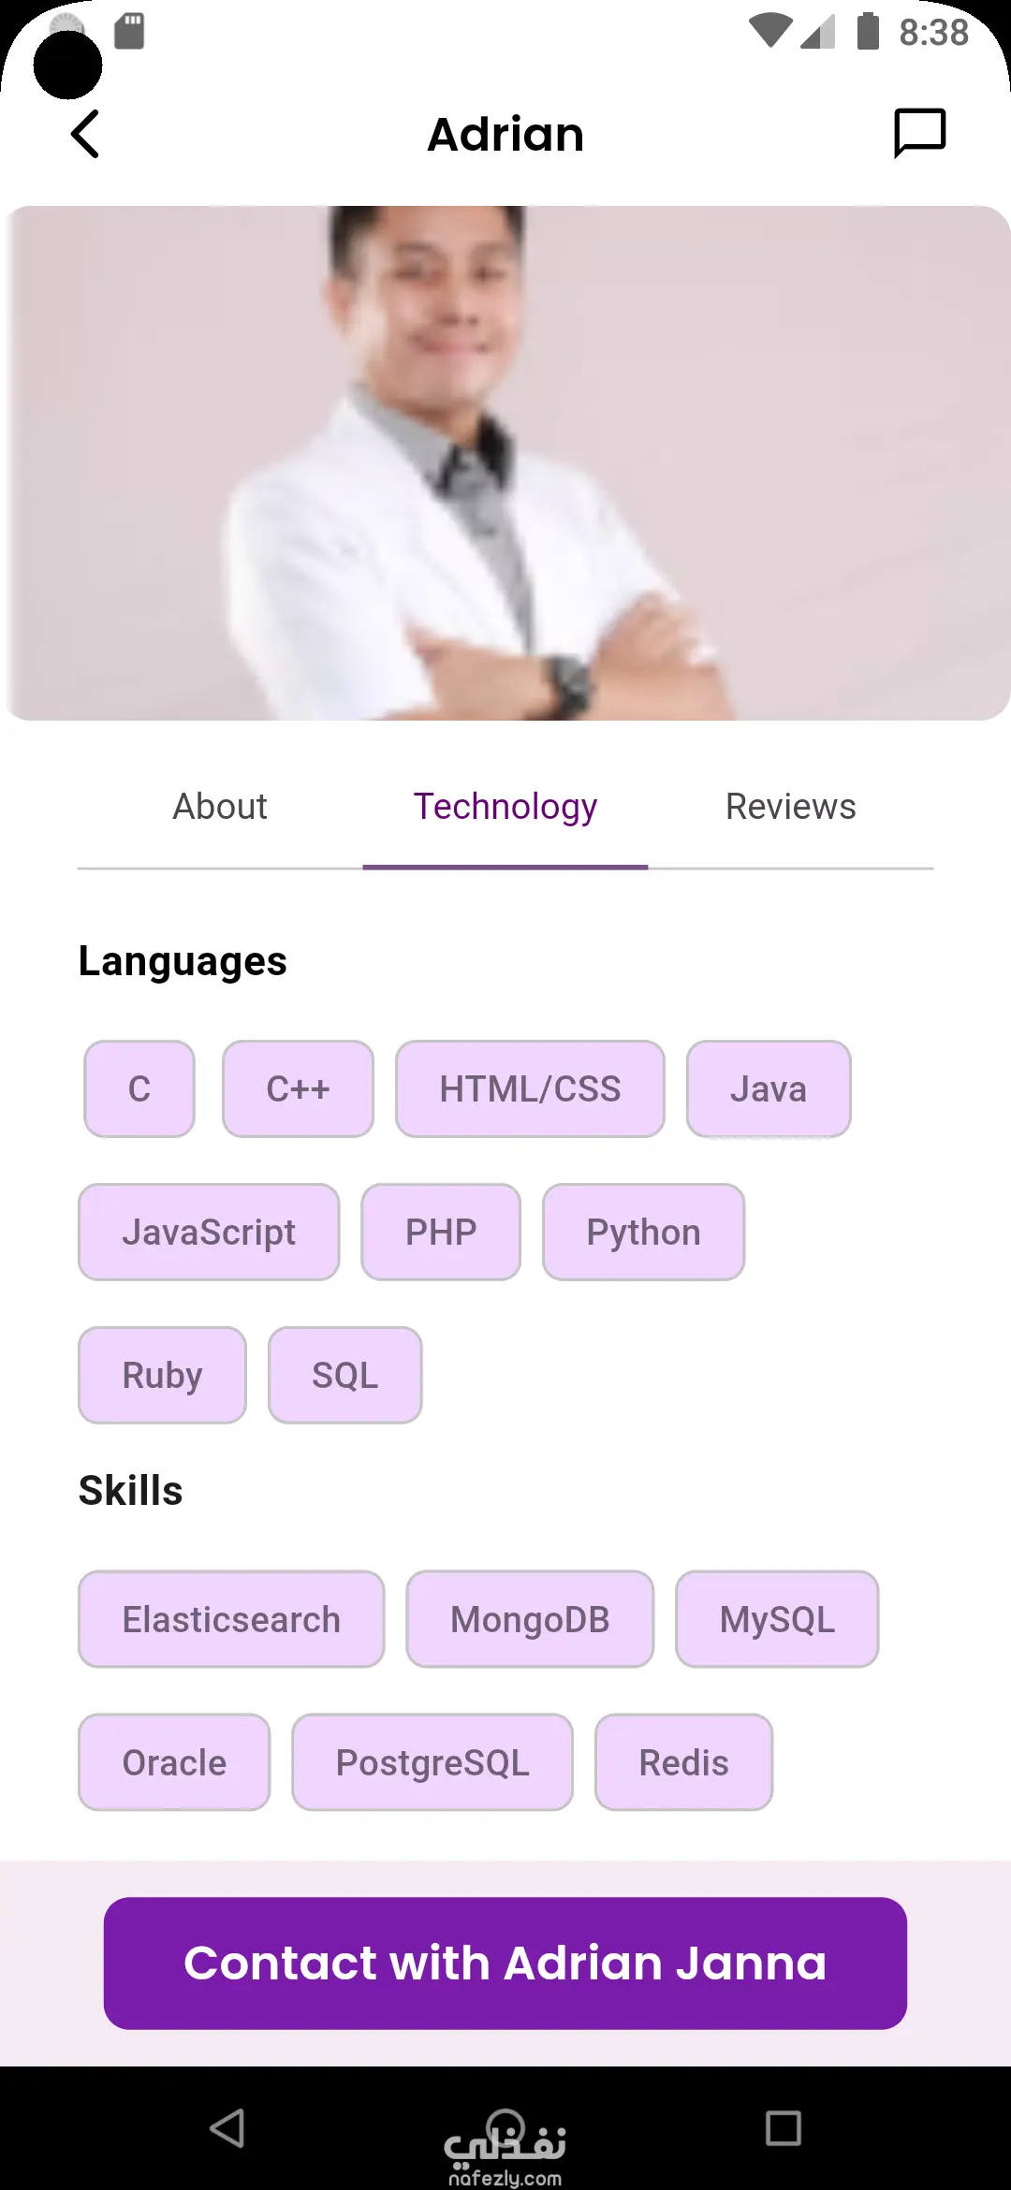Tap the back arrow icon
Screen dimensions: 1011x2190
point(85,134)
